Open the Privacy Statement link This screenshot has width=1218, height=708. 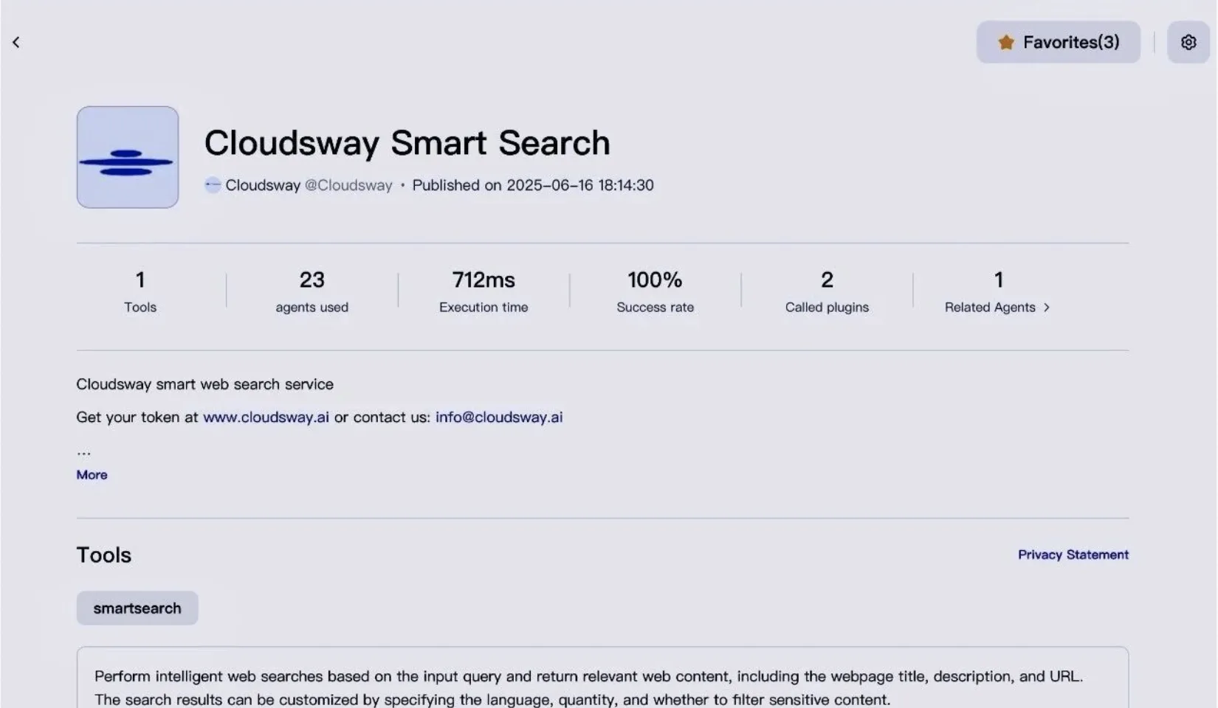click(x=1073, y=555)
